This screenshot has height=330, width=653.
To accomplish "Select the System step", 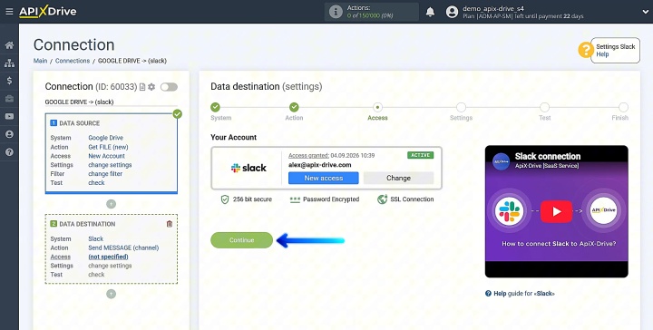I will coord(215,107).
